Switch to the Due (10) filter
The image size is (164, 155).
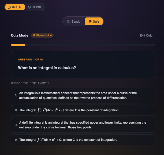[15, 7]
